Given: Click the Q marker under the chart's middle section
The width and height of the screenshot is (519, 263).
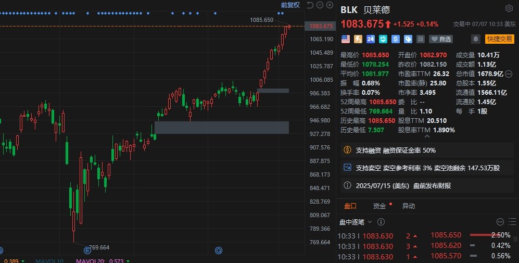Looking at the screenshot, I should (219, 251).
